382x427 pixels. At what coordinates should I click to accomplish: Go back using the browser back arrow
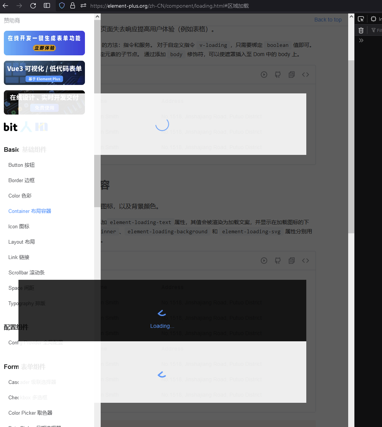tap(5, 6)
